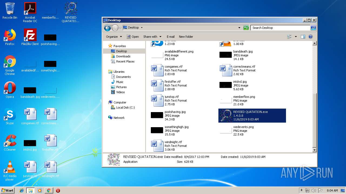This screenshot has width=346, height=194.
Task: Open Google Chrome desktop shortcut
Action: click(10, 65)
